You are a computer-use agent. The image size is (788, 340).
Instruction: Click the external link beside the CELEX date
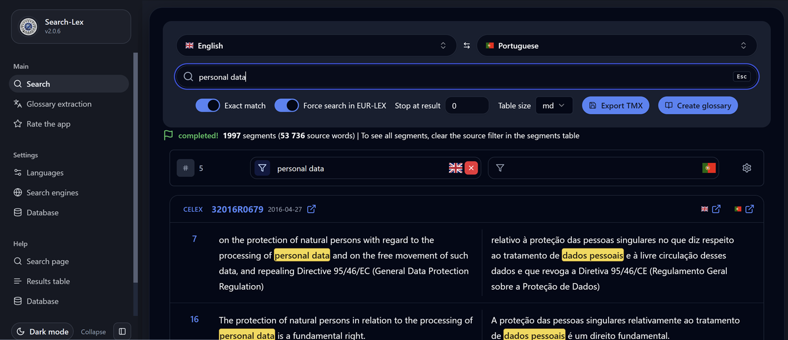(x=311, y=209)
